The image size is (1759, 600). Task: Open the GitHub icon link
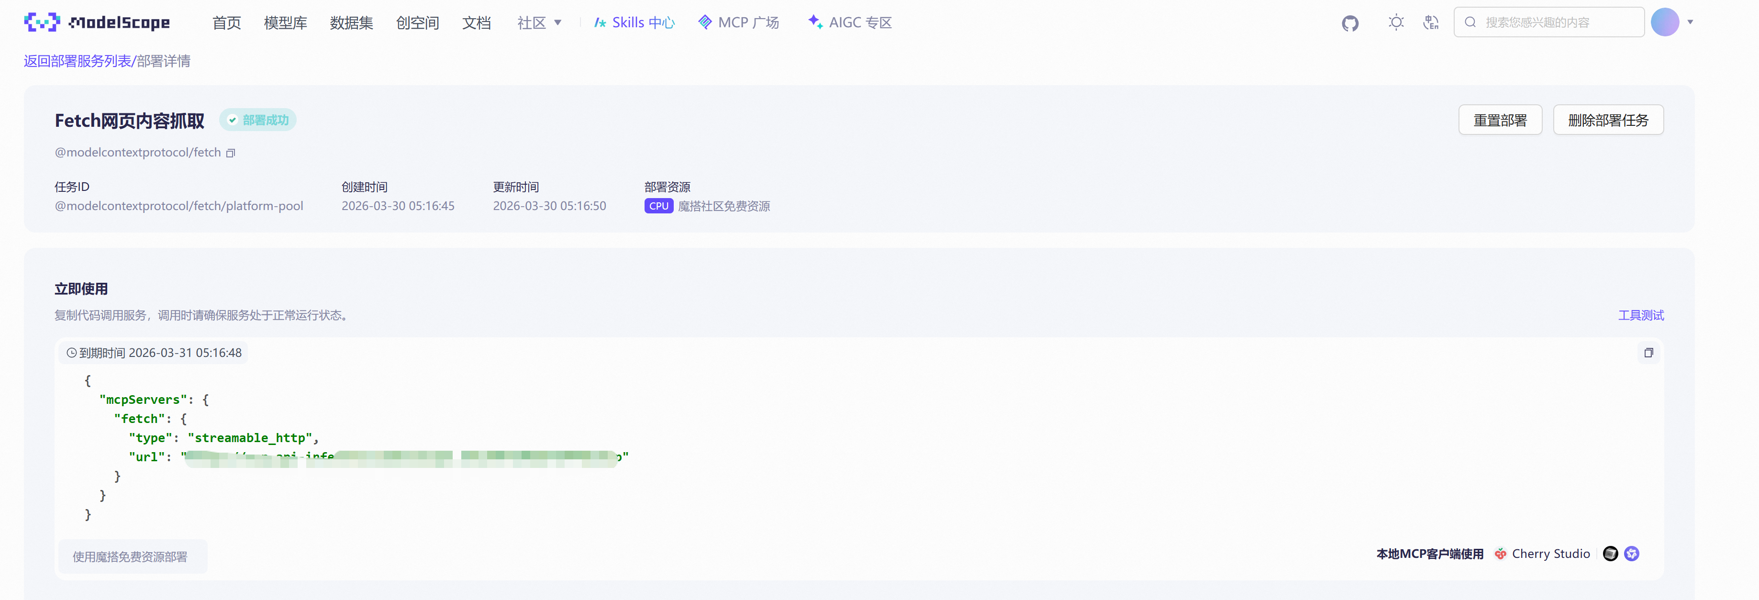coord(1350,23)
